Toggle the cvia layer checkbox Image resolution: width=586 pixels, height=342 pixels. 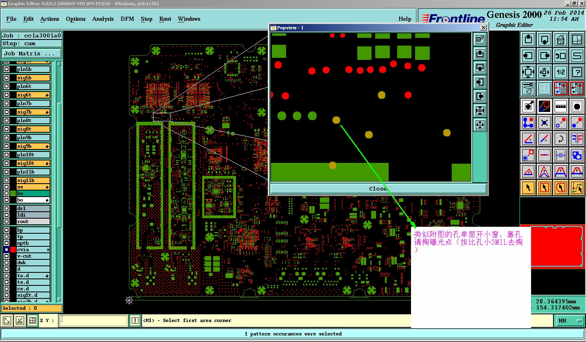[7, 250]
